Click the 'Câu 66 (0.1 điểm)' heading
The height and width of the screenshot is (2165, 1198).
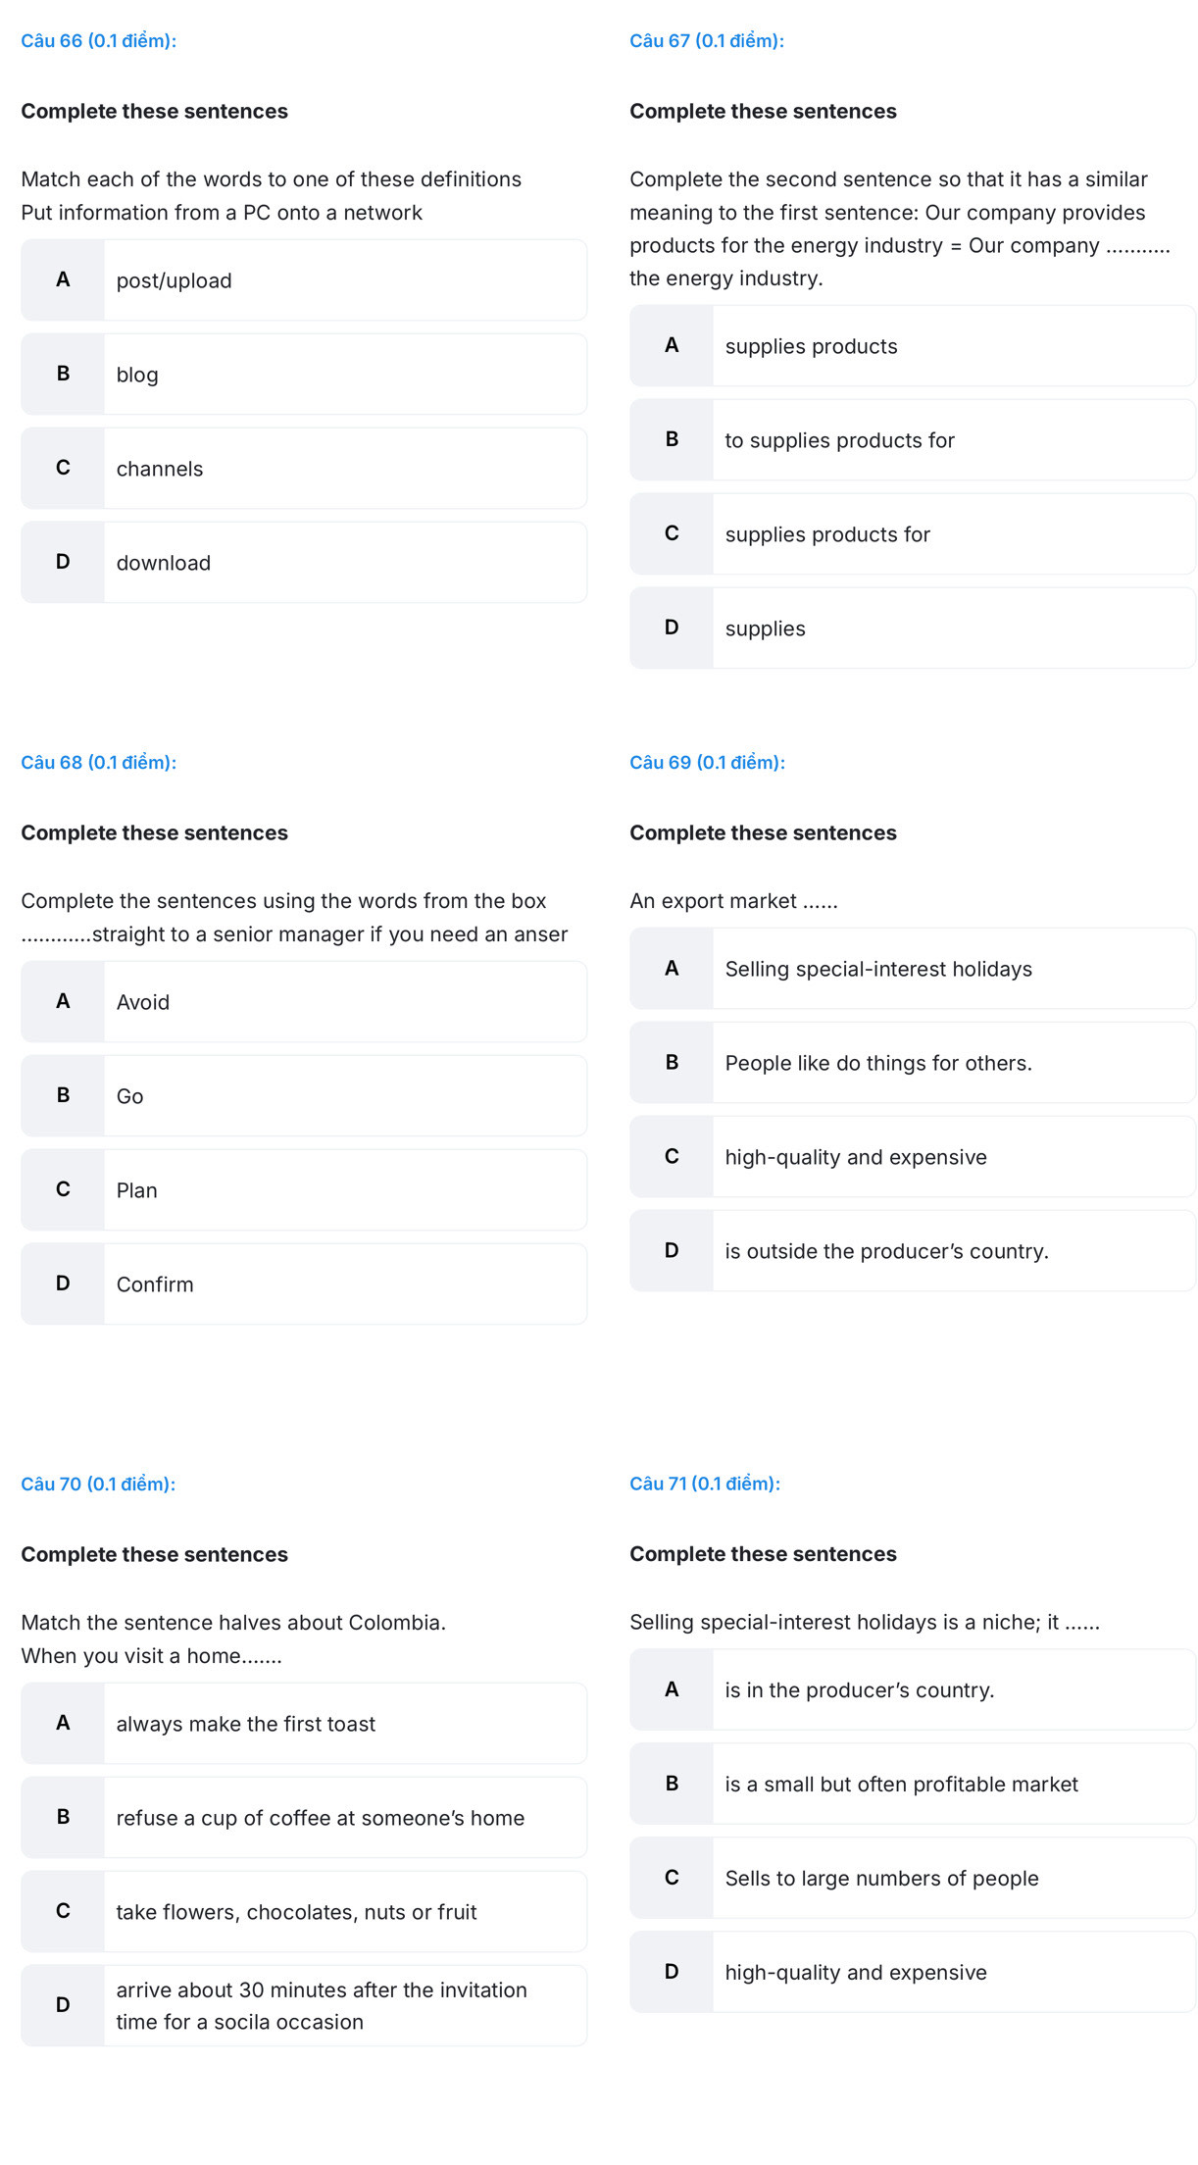click(x=99, y=41)
